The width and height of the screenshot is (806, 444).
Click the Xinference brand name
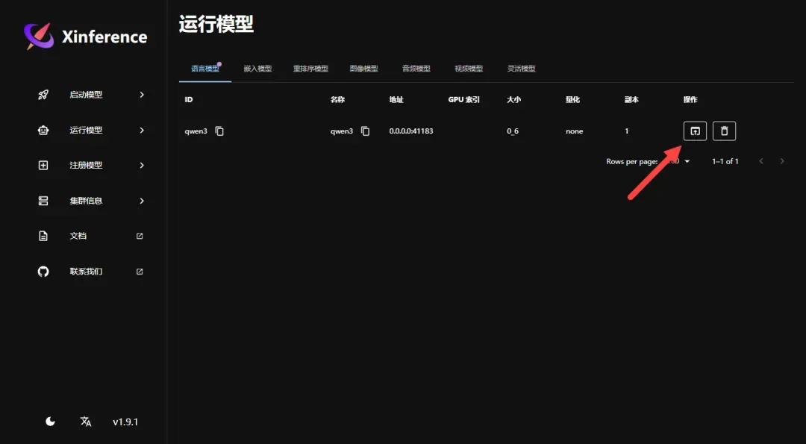(x=104, y=37)
